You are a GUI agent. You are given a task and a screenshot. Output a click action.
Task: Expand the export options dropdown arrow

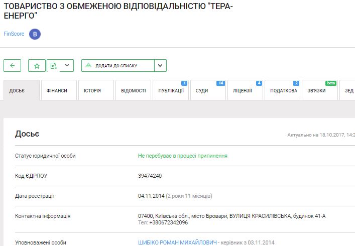(x=68, y=66)
